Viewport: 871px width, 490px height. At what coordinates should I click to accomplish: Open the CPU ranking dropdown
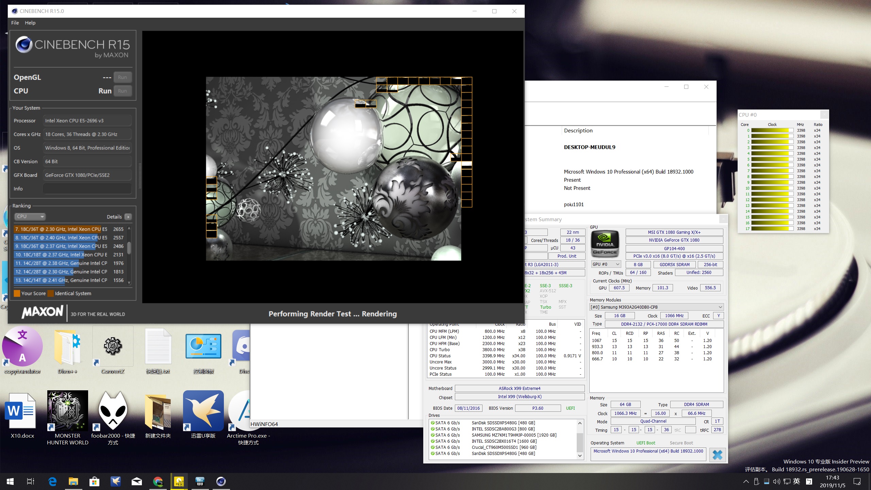tap(30, 216)
